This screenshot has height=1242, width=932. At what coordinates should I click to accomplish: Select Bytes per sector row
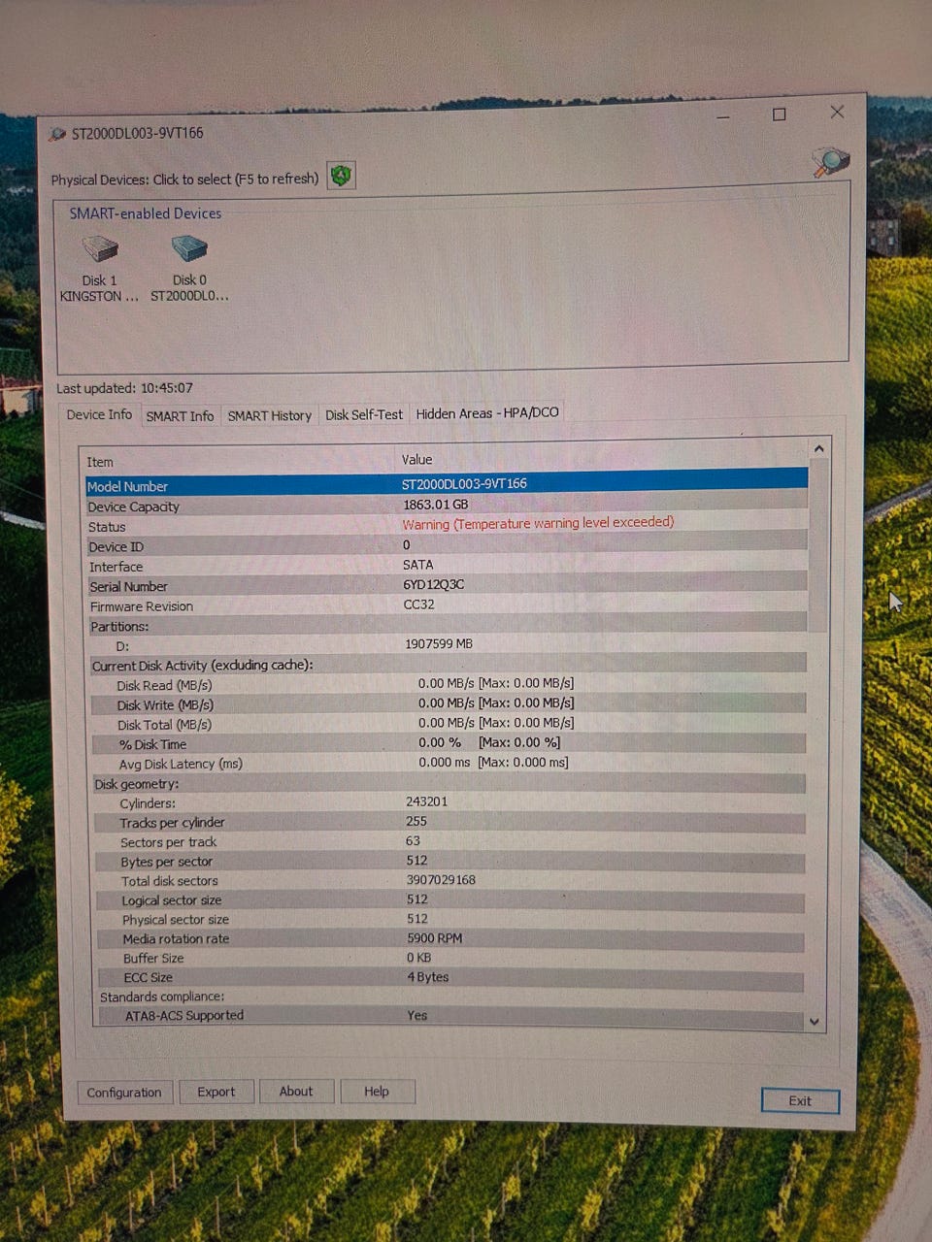coord(449,861)
